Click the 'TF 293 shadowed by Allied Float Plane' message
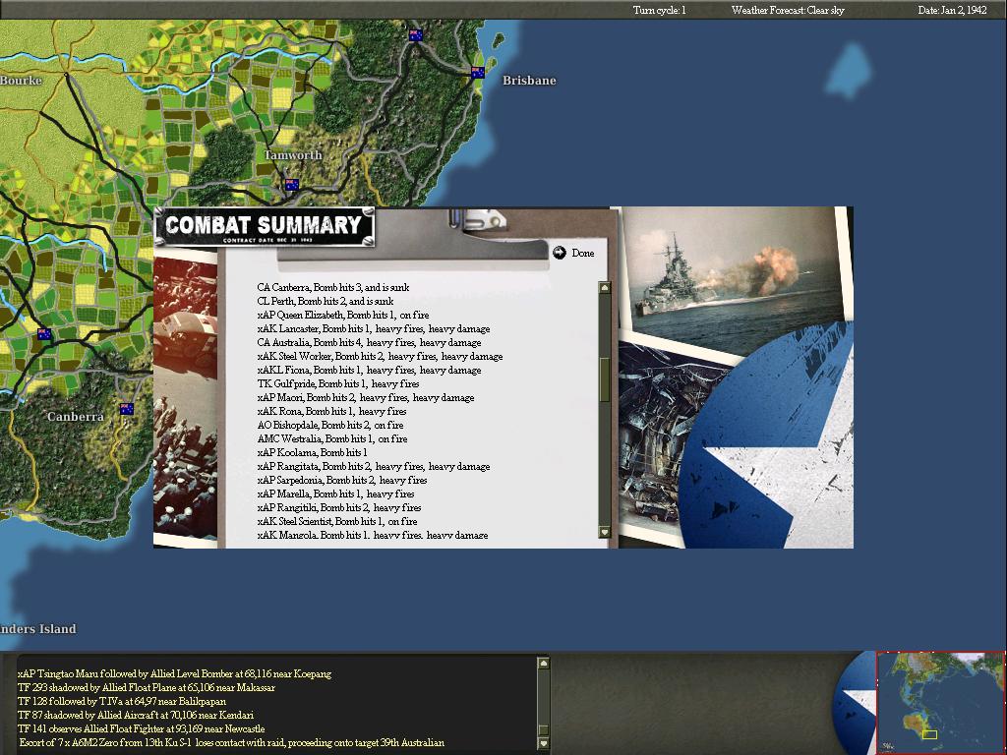The height and width of the screenshot is (755, 1007). click(x=146, y=687)
